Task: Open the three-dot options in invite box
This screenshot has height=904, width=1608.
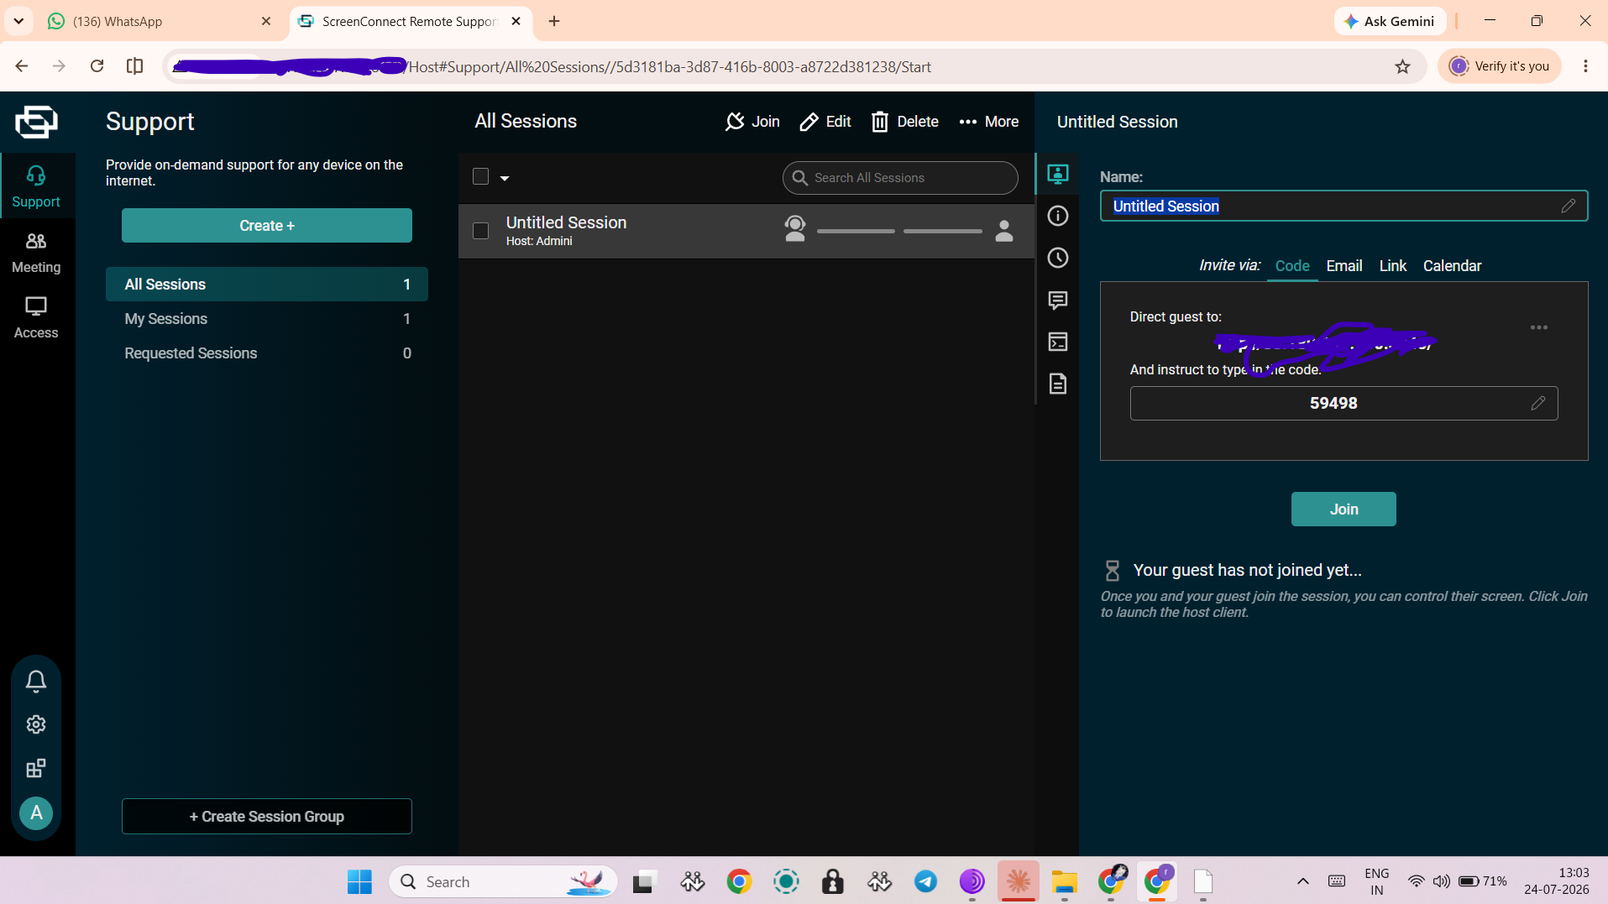Action: (1539, 327)
